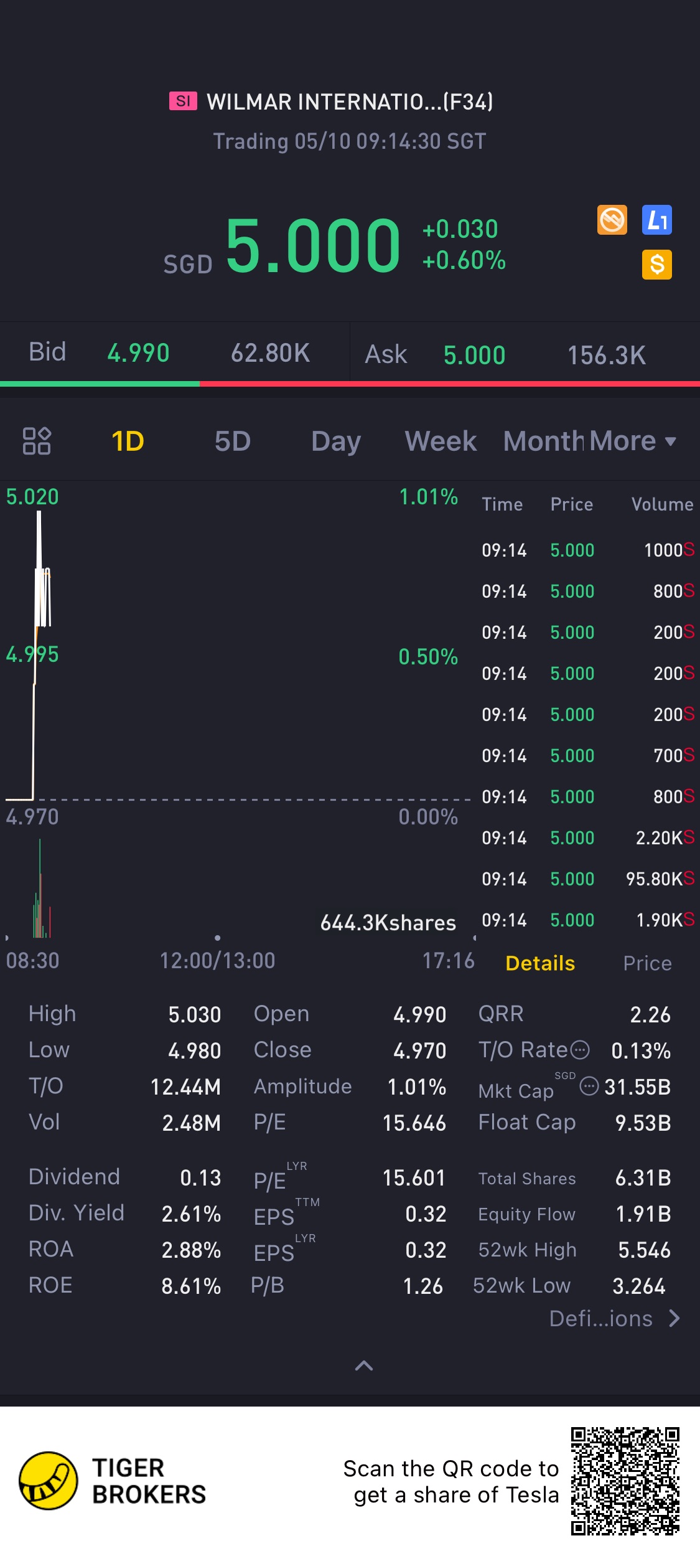Image resolution: width=700 pixels, height=1556 pixels.
Task: Select the Day chart tab
Action: 336,441
